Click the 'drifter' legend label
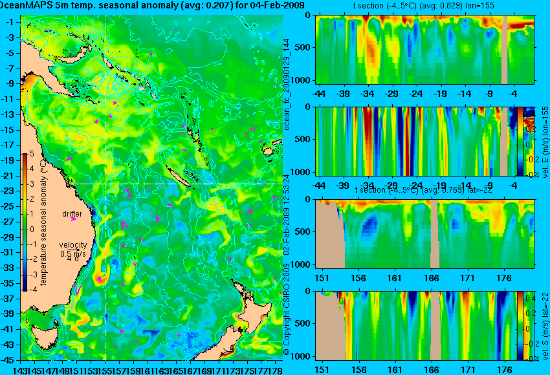The width and height of the screenshot is (550, 375). pos(72,213)
